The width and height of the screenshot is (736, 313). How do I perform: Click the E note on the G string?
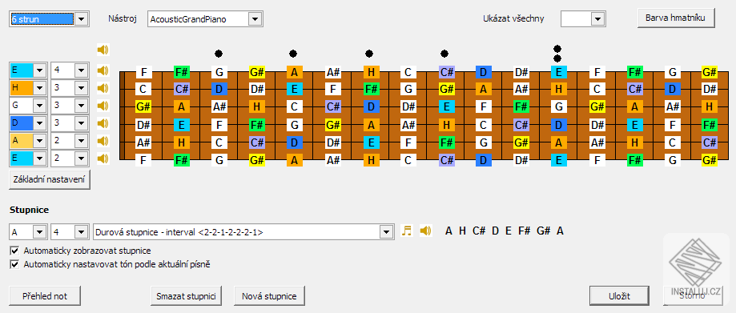(446, 106)
